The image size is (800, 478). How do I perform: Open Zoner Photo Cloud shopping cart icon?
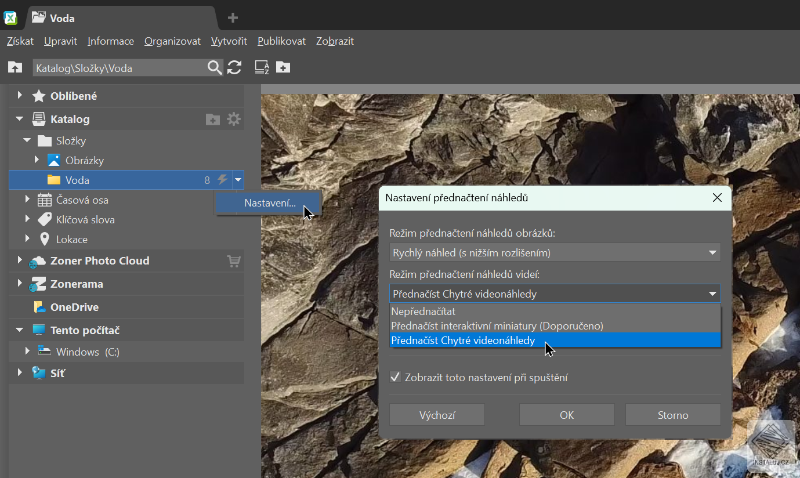[x=233, y=261]
